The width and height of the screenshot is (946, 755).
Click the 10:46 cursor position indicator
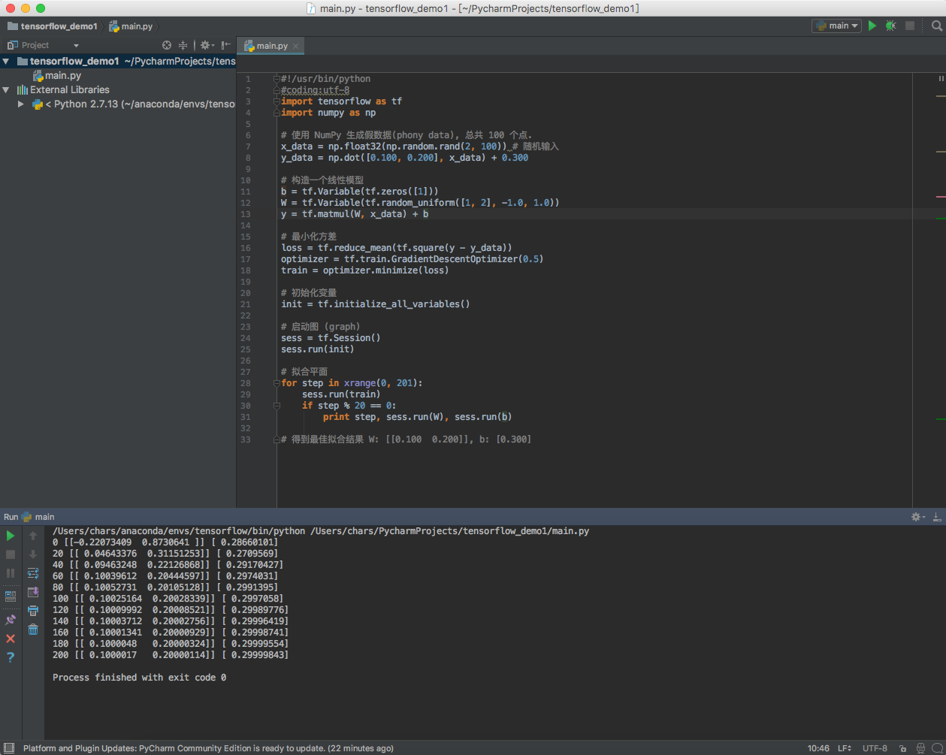pyautogui.click(x=818, y=748)
